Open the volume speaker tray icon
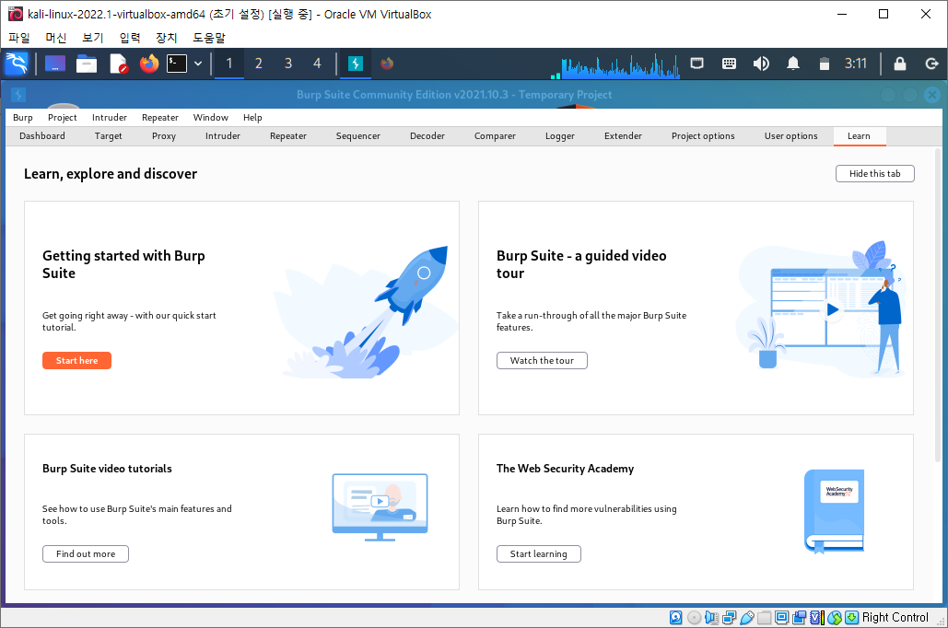This screenshot has height=628, width=948. 761,64
